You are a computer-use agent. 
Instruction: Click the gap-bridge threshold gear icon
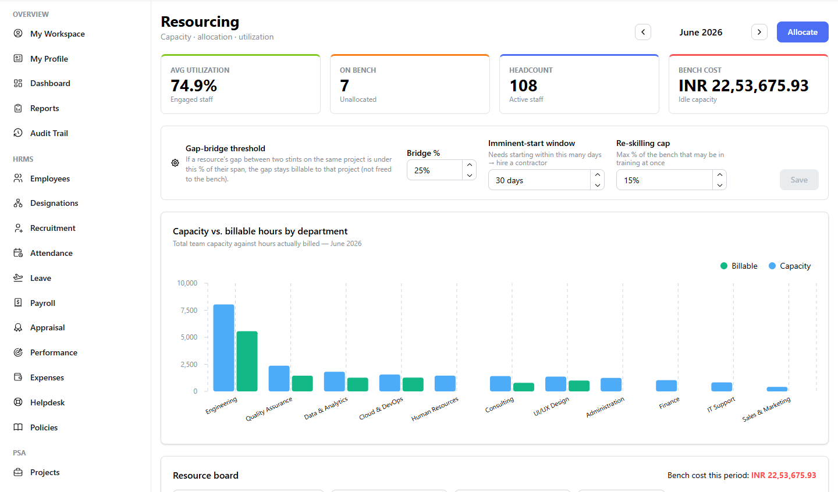coord(175,163)
